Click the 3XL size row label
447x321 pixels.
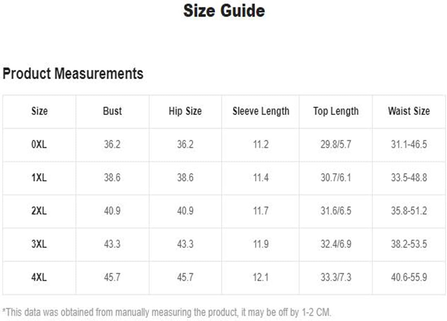[x=39, y=244]
